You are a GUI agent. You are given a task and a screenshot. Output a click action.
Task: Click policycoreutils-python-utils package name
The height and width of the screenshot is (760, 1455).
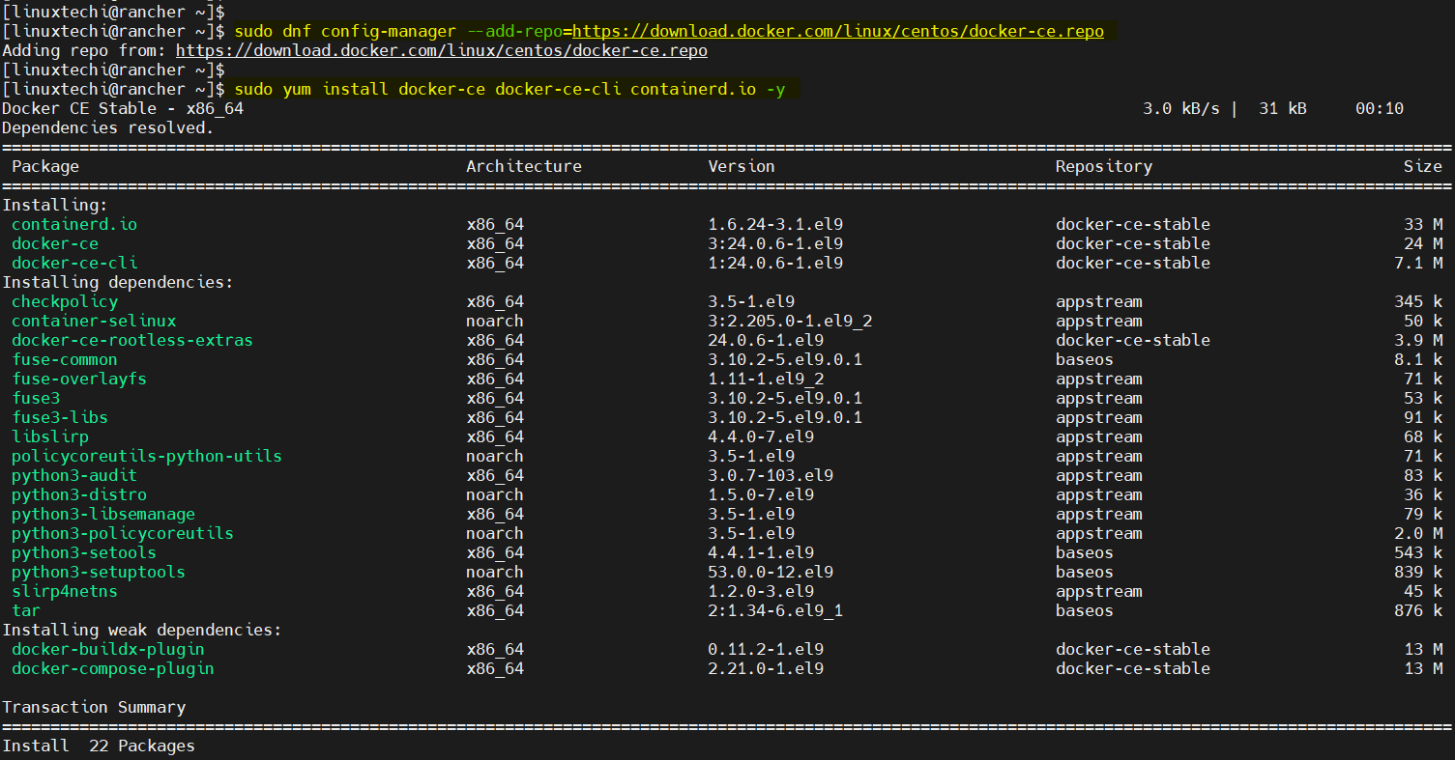147,456
